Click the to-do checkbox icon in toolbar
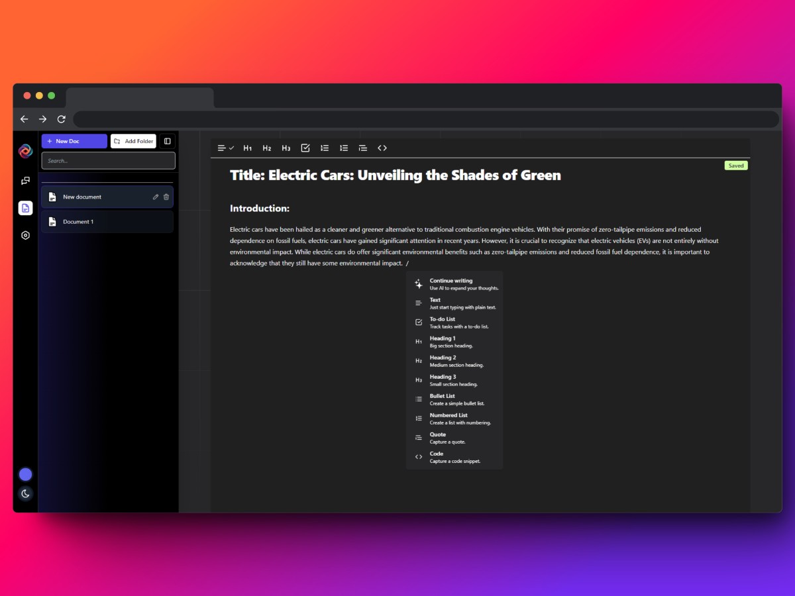 coord(305,148)
